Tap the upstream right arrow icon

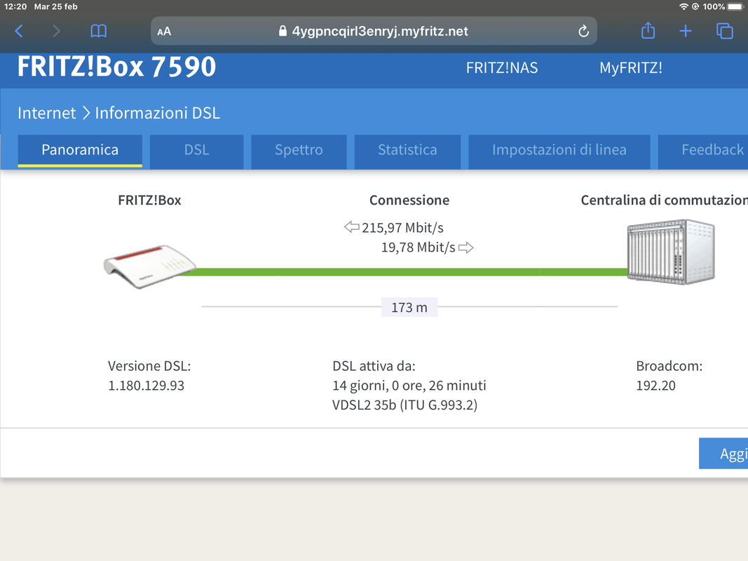465,248
